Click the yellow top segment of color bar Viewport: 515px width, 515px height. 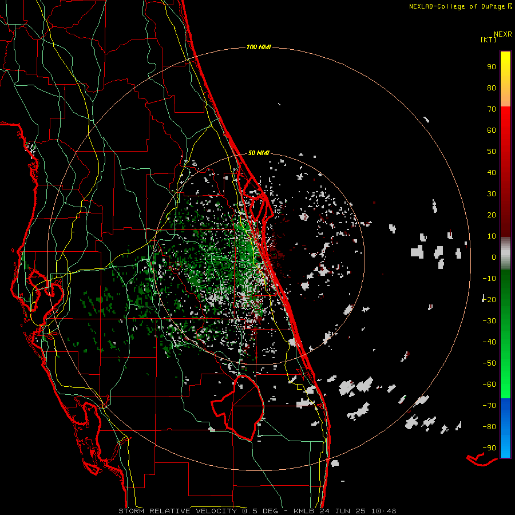pyautogui.click(x=505, y=79)
